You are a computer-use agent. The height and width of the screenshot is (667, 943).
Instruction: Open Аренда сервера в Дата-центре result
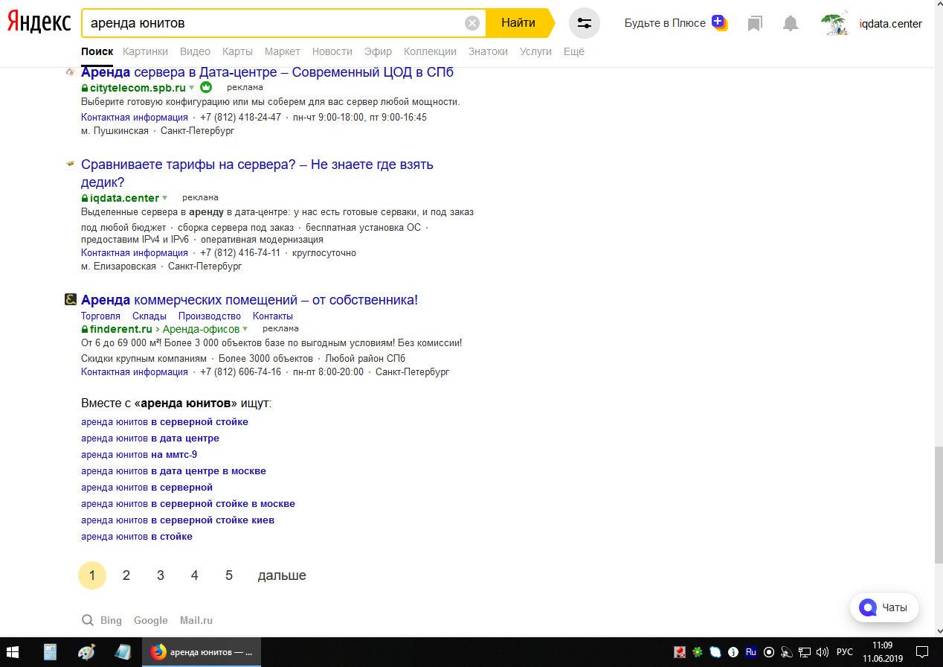[267, 72]
